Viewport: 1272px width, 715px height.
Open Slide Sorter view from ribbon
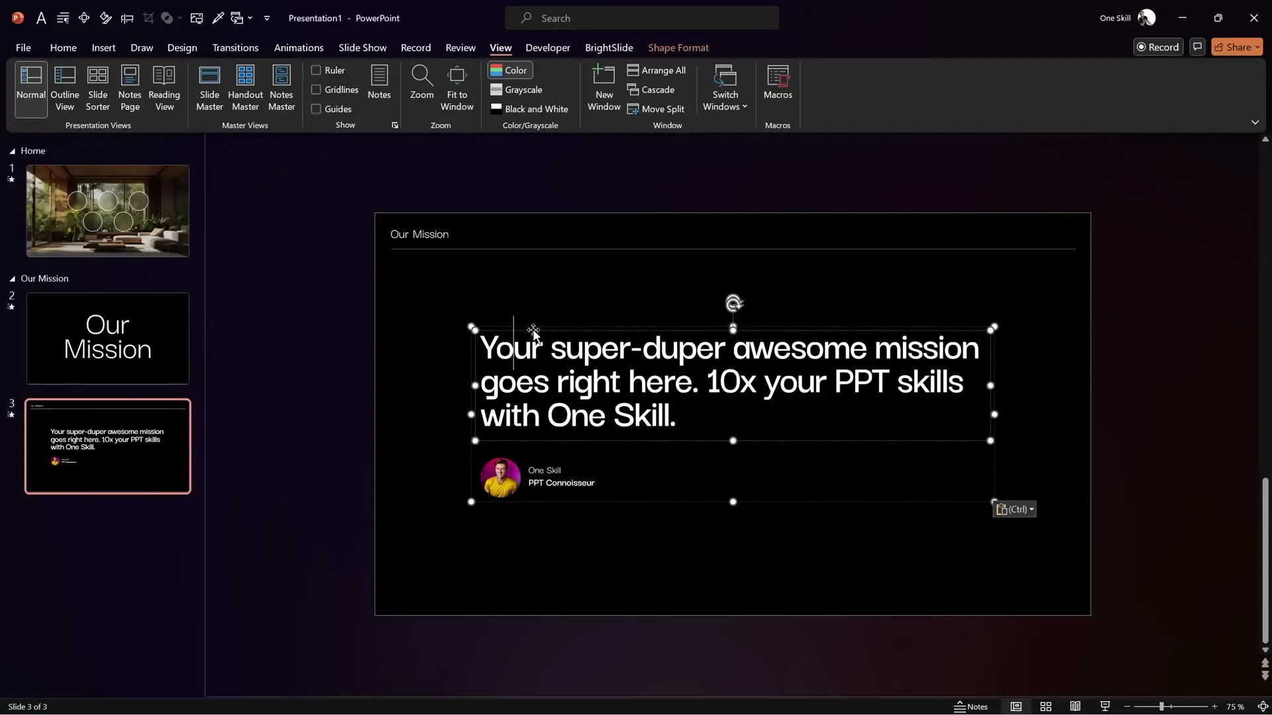(x=97, y=89)
